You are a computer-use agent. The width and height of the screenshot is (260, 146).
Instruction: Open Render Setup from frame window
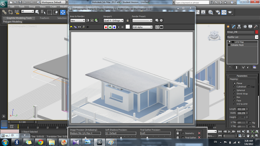click(157, 21)
